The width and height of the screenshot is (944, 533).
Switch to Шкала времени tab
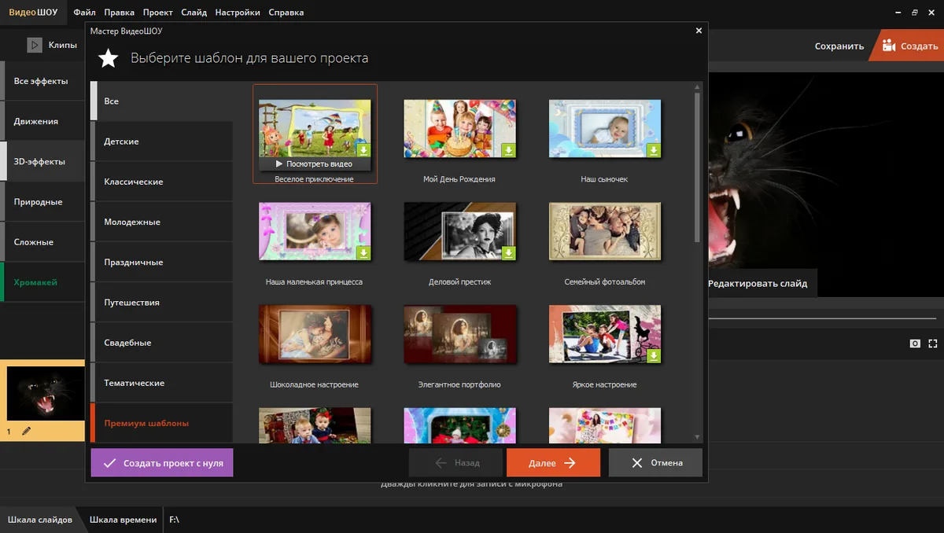[x=121, y=520]
